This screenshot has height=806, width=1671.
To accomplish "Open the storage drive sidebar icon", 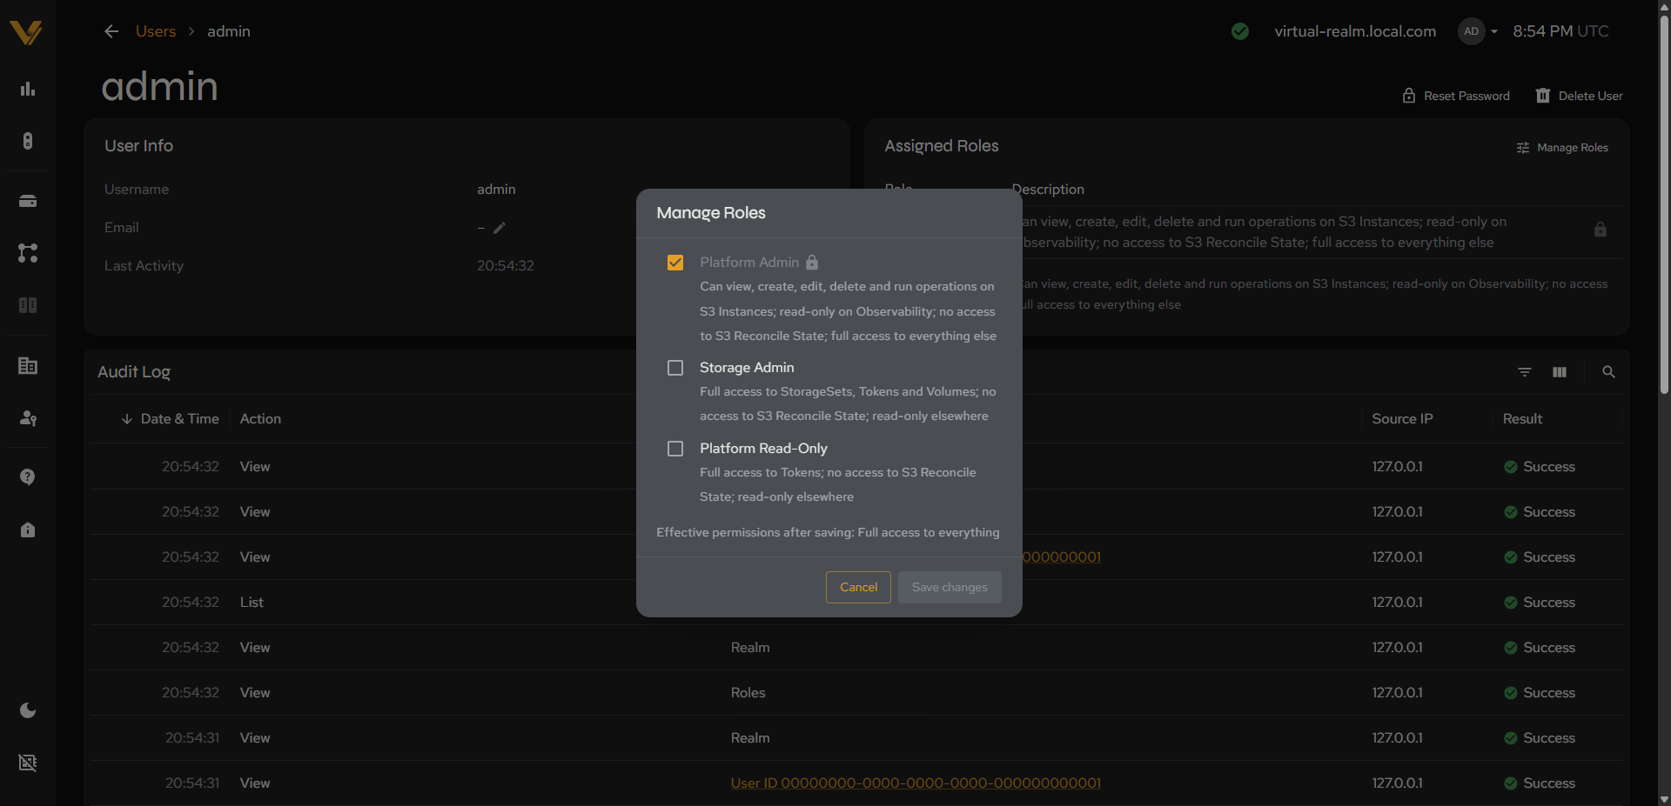I will coord(28,201).
